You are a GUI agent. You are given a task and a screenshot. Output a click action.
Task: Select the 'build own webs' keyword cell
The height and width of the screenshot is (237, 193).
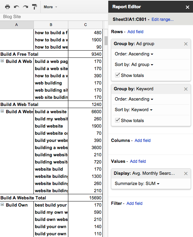pos(51,220)
